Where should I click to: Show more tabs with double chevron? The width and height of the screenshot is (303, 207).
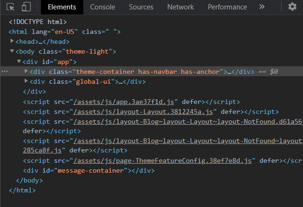[262, 7]
